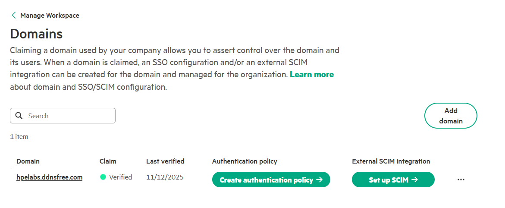
Task: Click the arrow icon in Create authentication policy
Action: pyautogui.click(x=320, y=180)
